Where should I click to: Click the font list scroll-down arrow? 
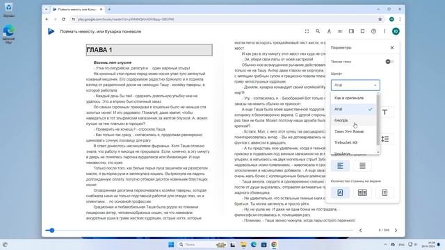click(x=378, y=153)
